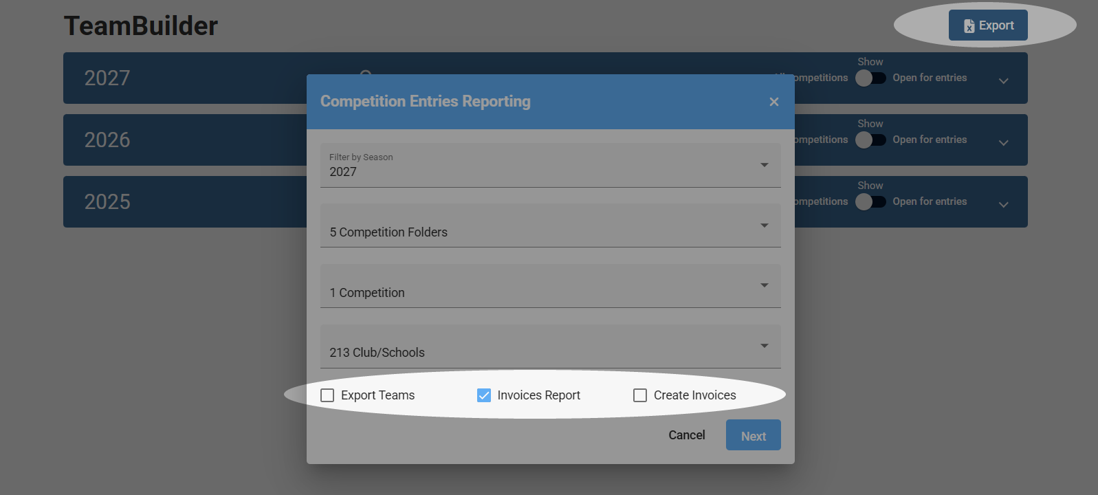Click the Cancel button
The image size is (1098, 495).
click(x=687, y=435)
